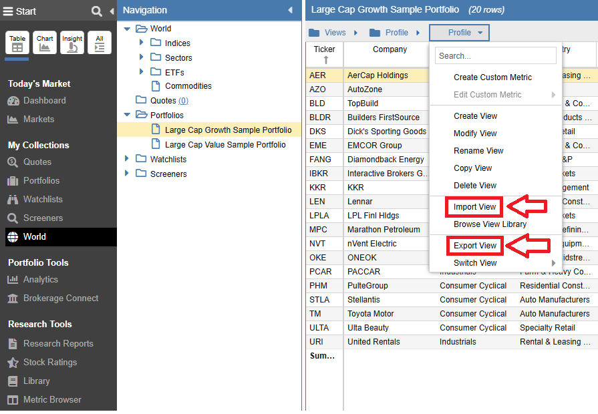Choose Browse View Library
Screen dimensions: 598x414
point(490,224)
